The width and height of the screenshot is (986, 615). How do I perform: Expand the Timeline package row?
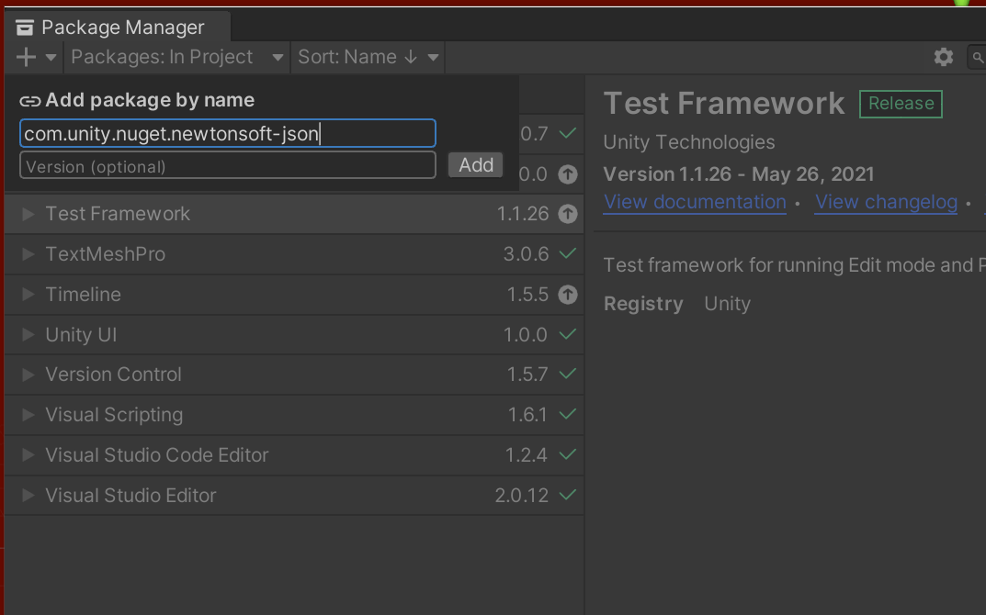click(x=28, y=295)
